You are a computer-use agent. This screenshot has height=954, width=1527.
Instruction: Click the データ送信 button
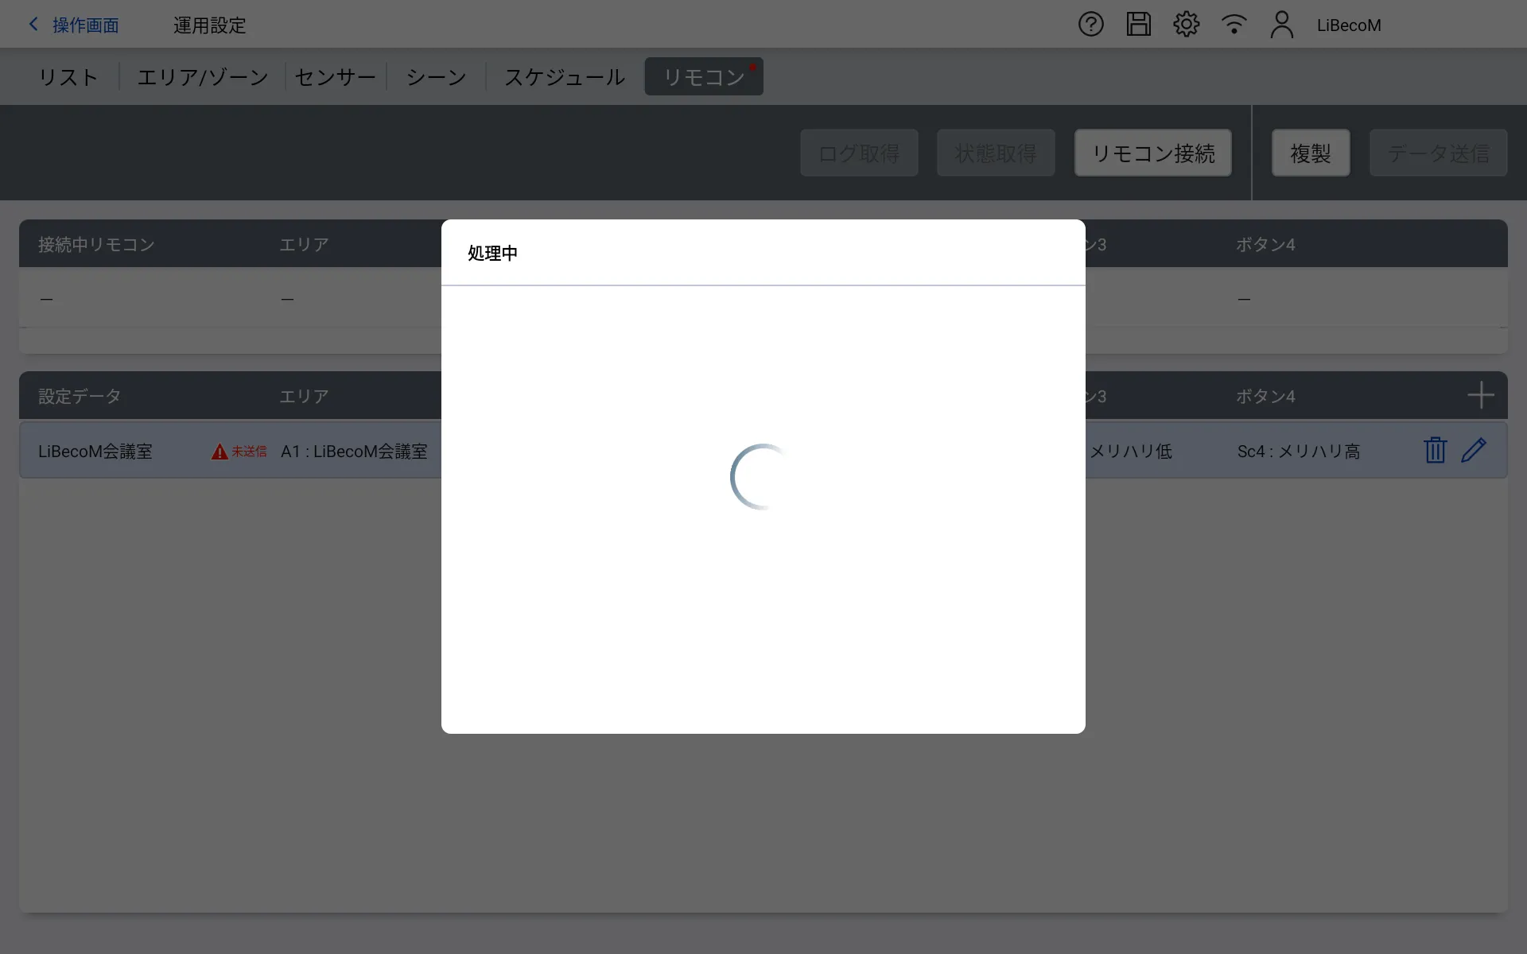click(x=1438, y=153)
